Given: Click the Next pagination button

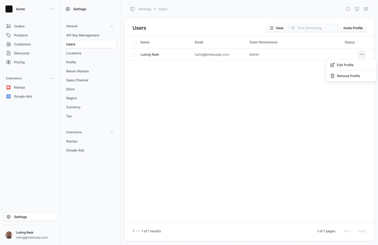Looking at the screenshot, I should click(x=362, y=231).
